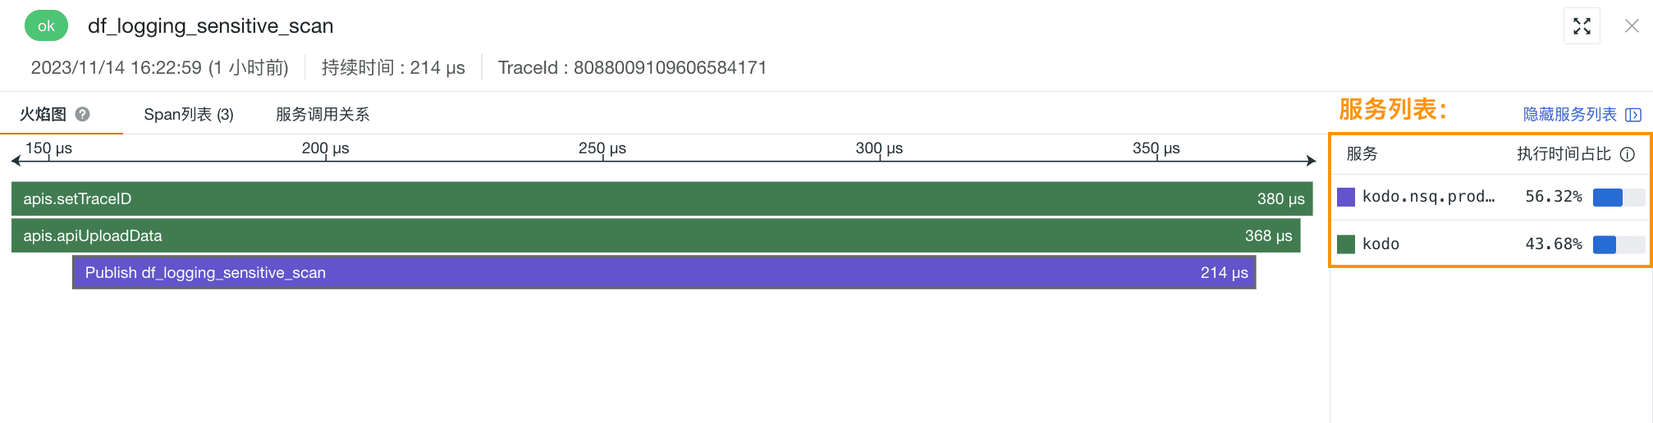
Task: Click the flame graph help question icon
Action: tap(82, 114)
